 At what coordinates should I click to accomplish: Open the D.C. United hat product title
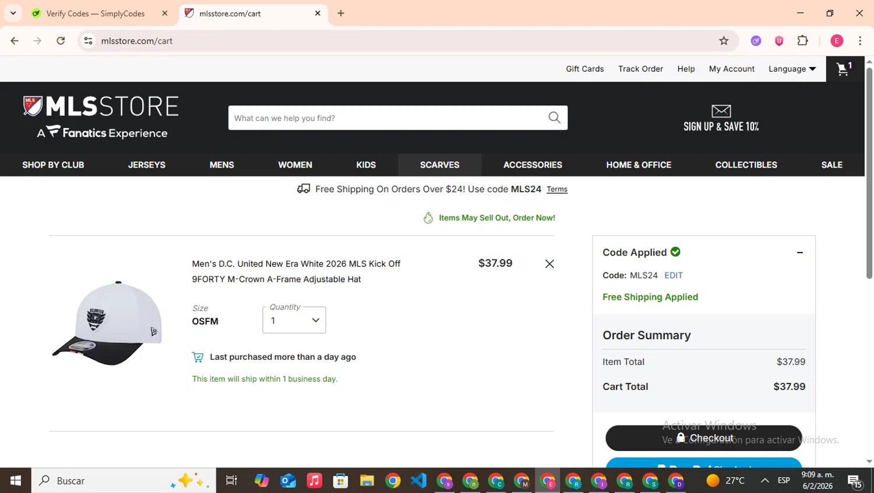[x=296, y=271]
